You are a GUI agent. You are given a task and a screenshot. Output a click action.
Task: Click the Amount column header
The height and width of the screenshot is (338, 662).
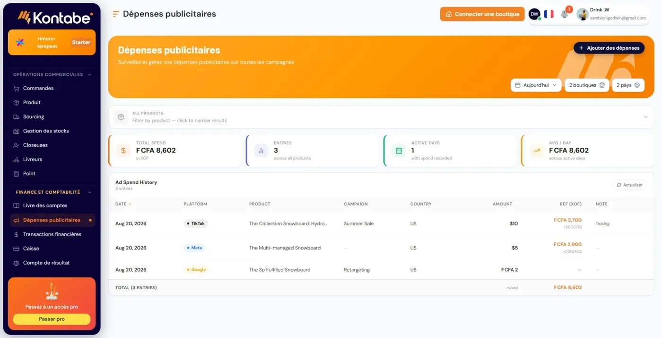click(502, 204)
